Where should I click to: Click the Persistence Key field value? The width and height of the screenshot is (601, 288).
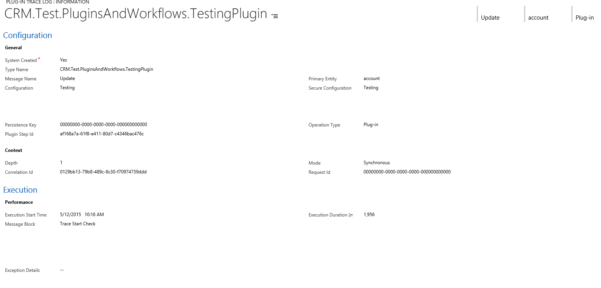[103, 124]
